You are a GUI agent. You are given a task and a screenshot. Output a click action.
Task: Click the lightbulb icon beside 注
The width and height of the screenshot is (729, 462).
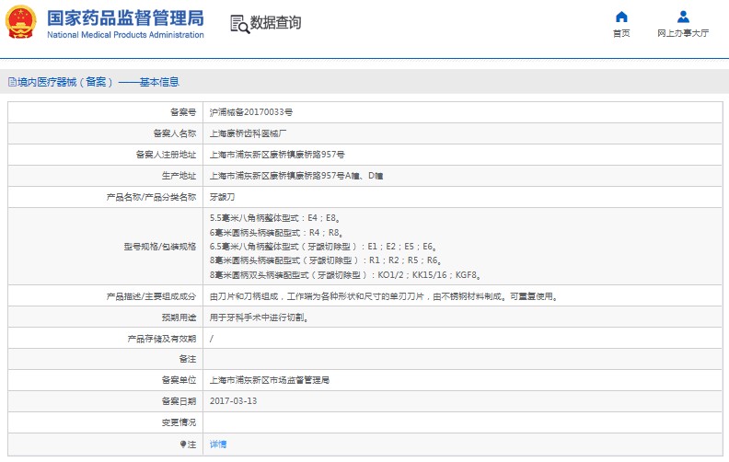(183, 444)
